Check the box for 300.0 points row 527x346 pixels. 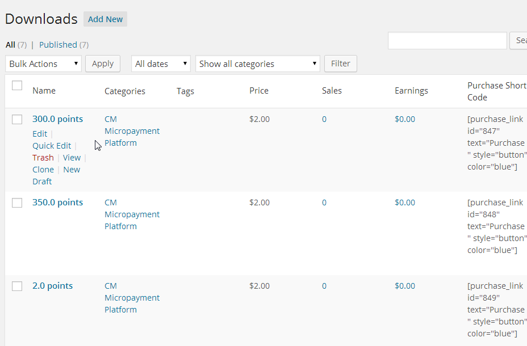click(17, 119)
